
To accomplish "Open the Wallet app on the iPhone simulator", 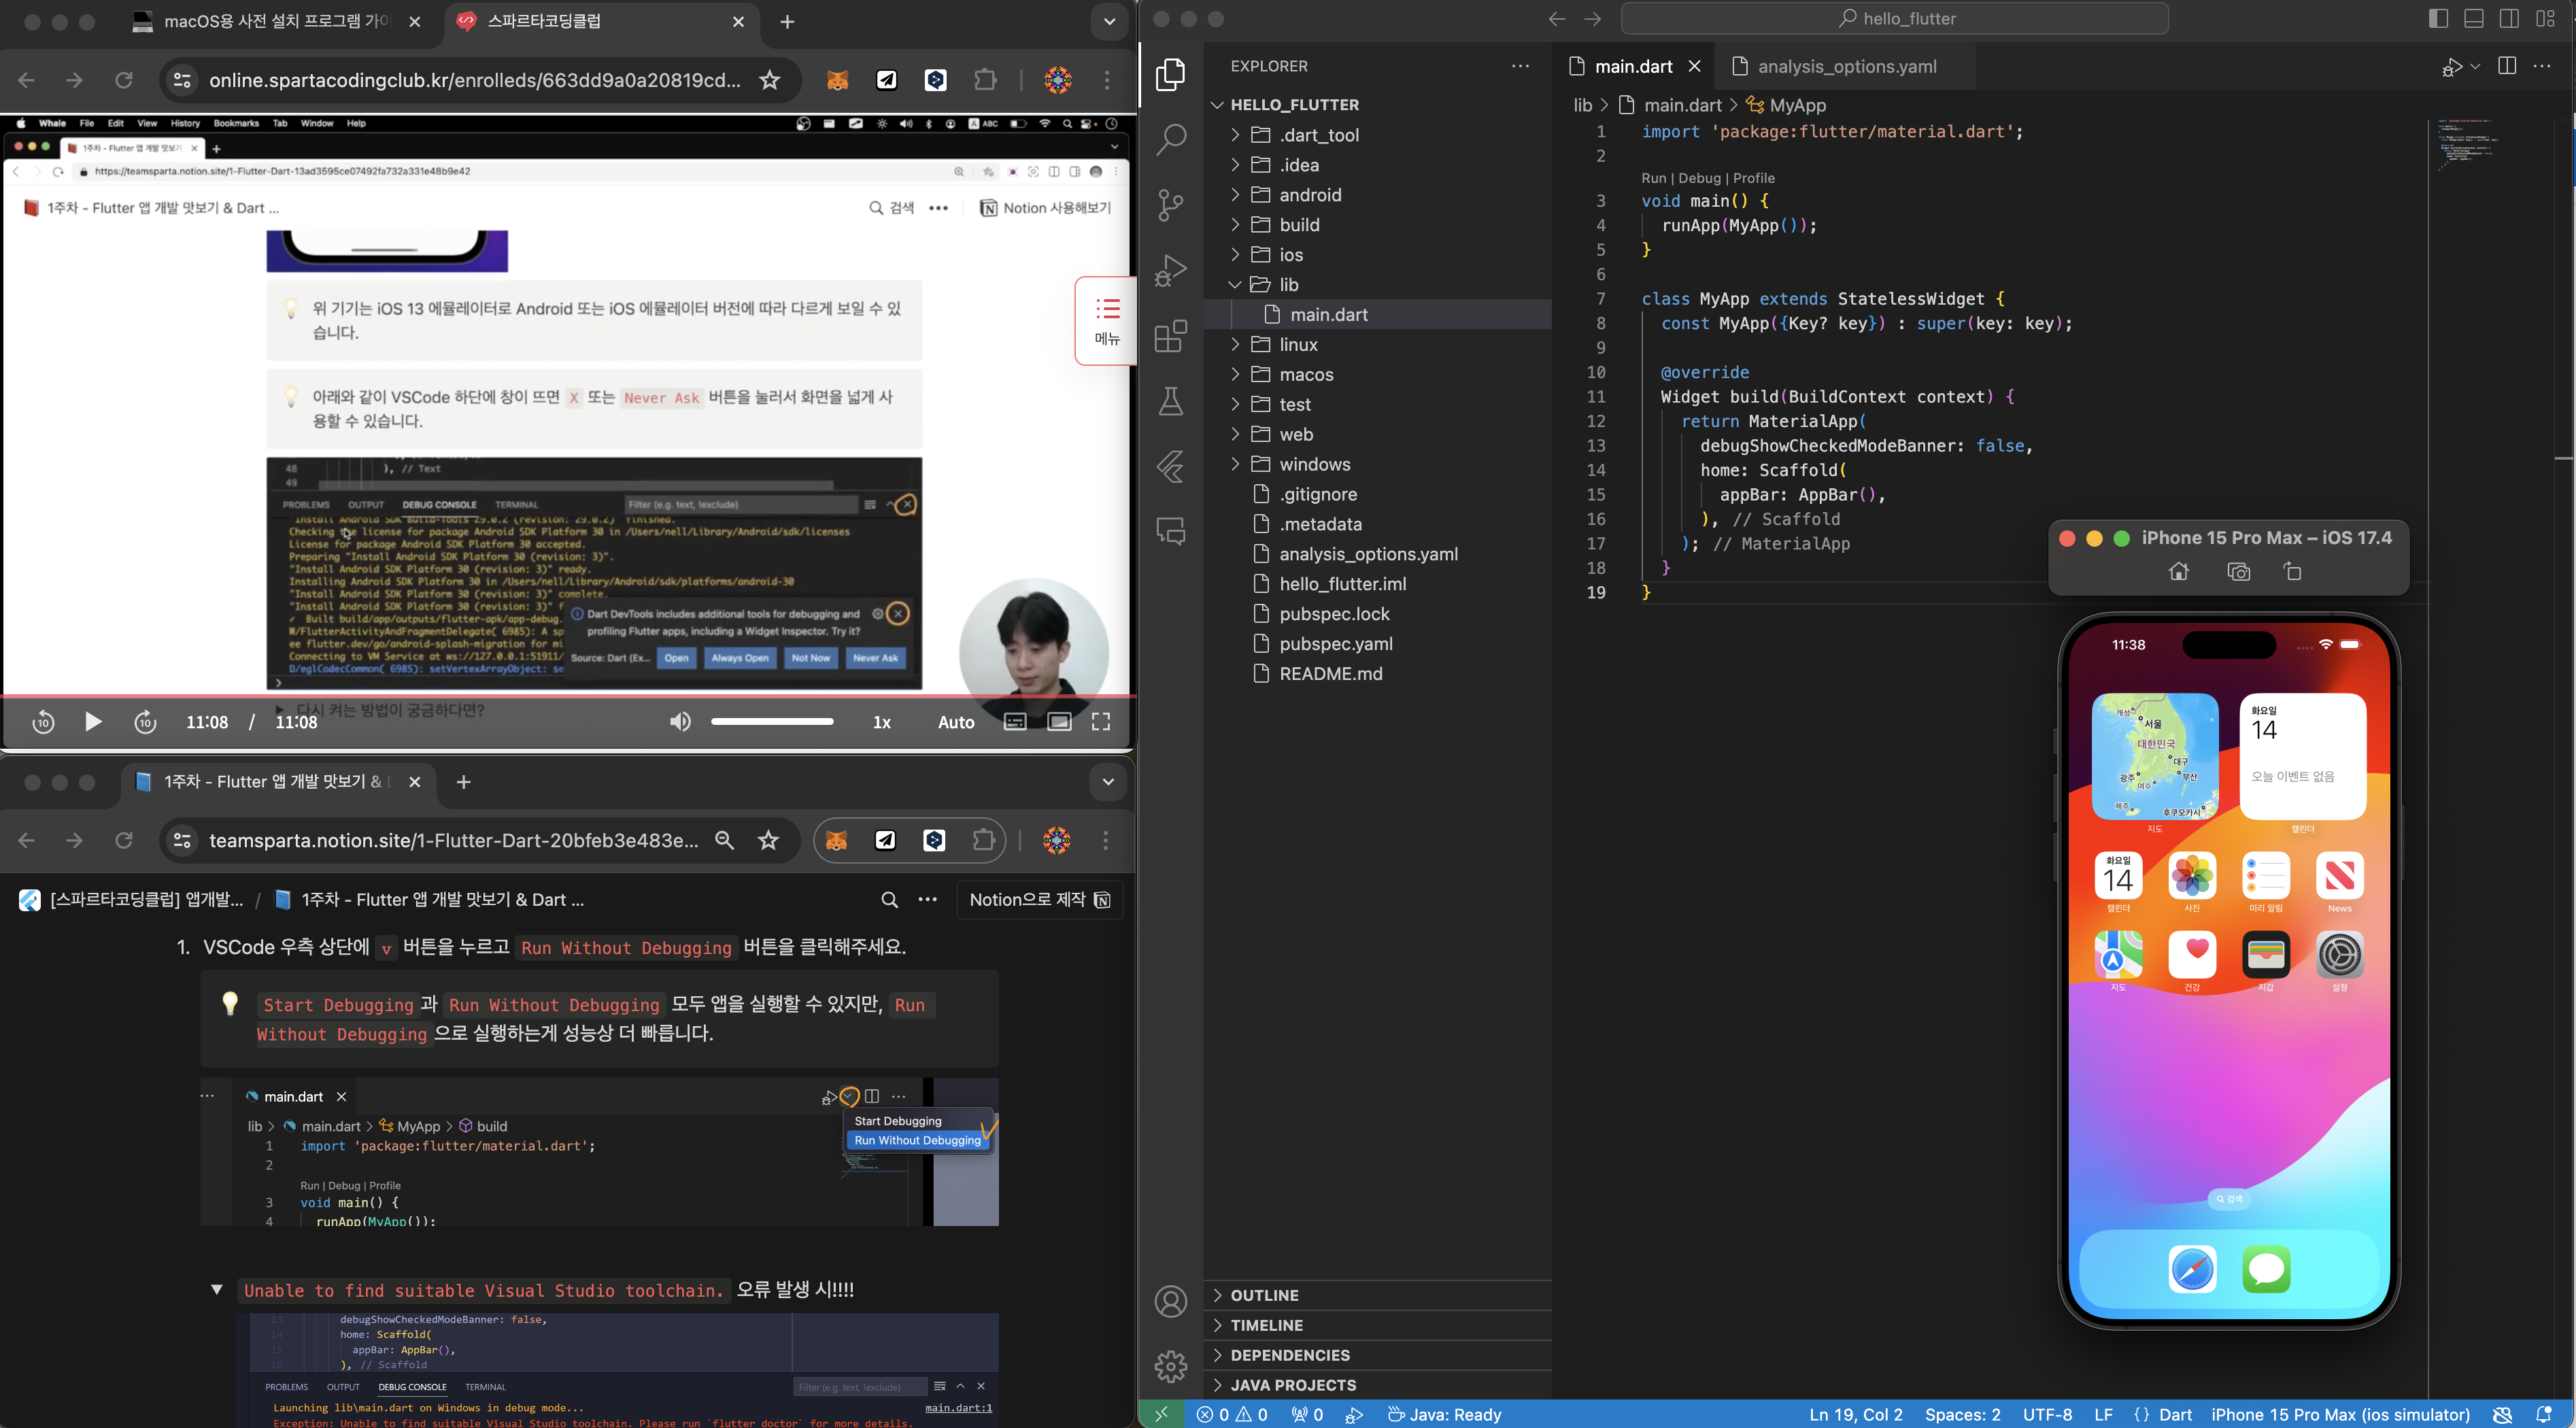I will click(x=2266, y=954).
